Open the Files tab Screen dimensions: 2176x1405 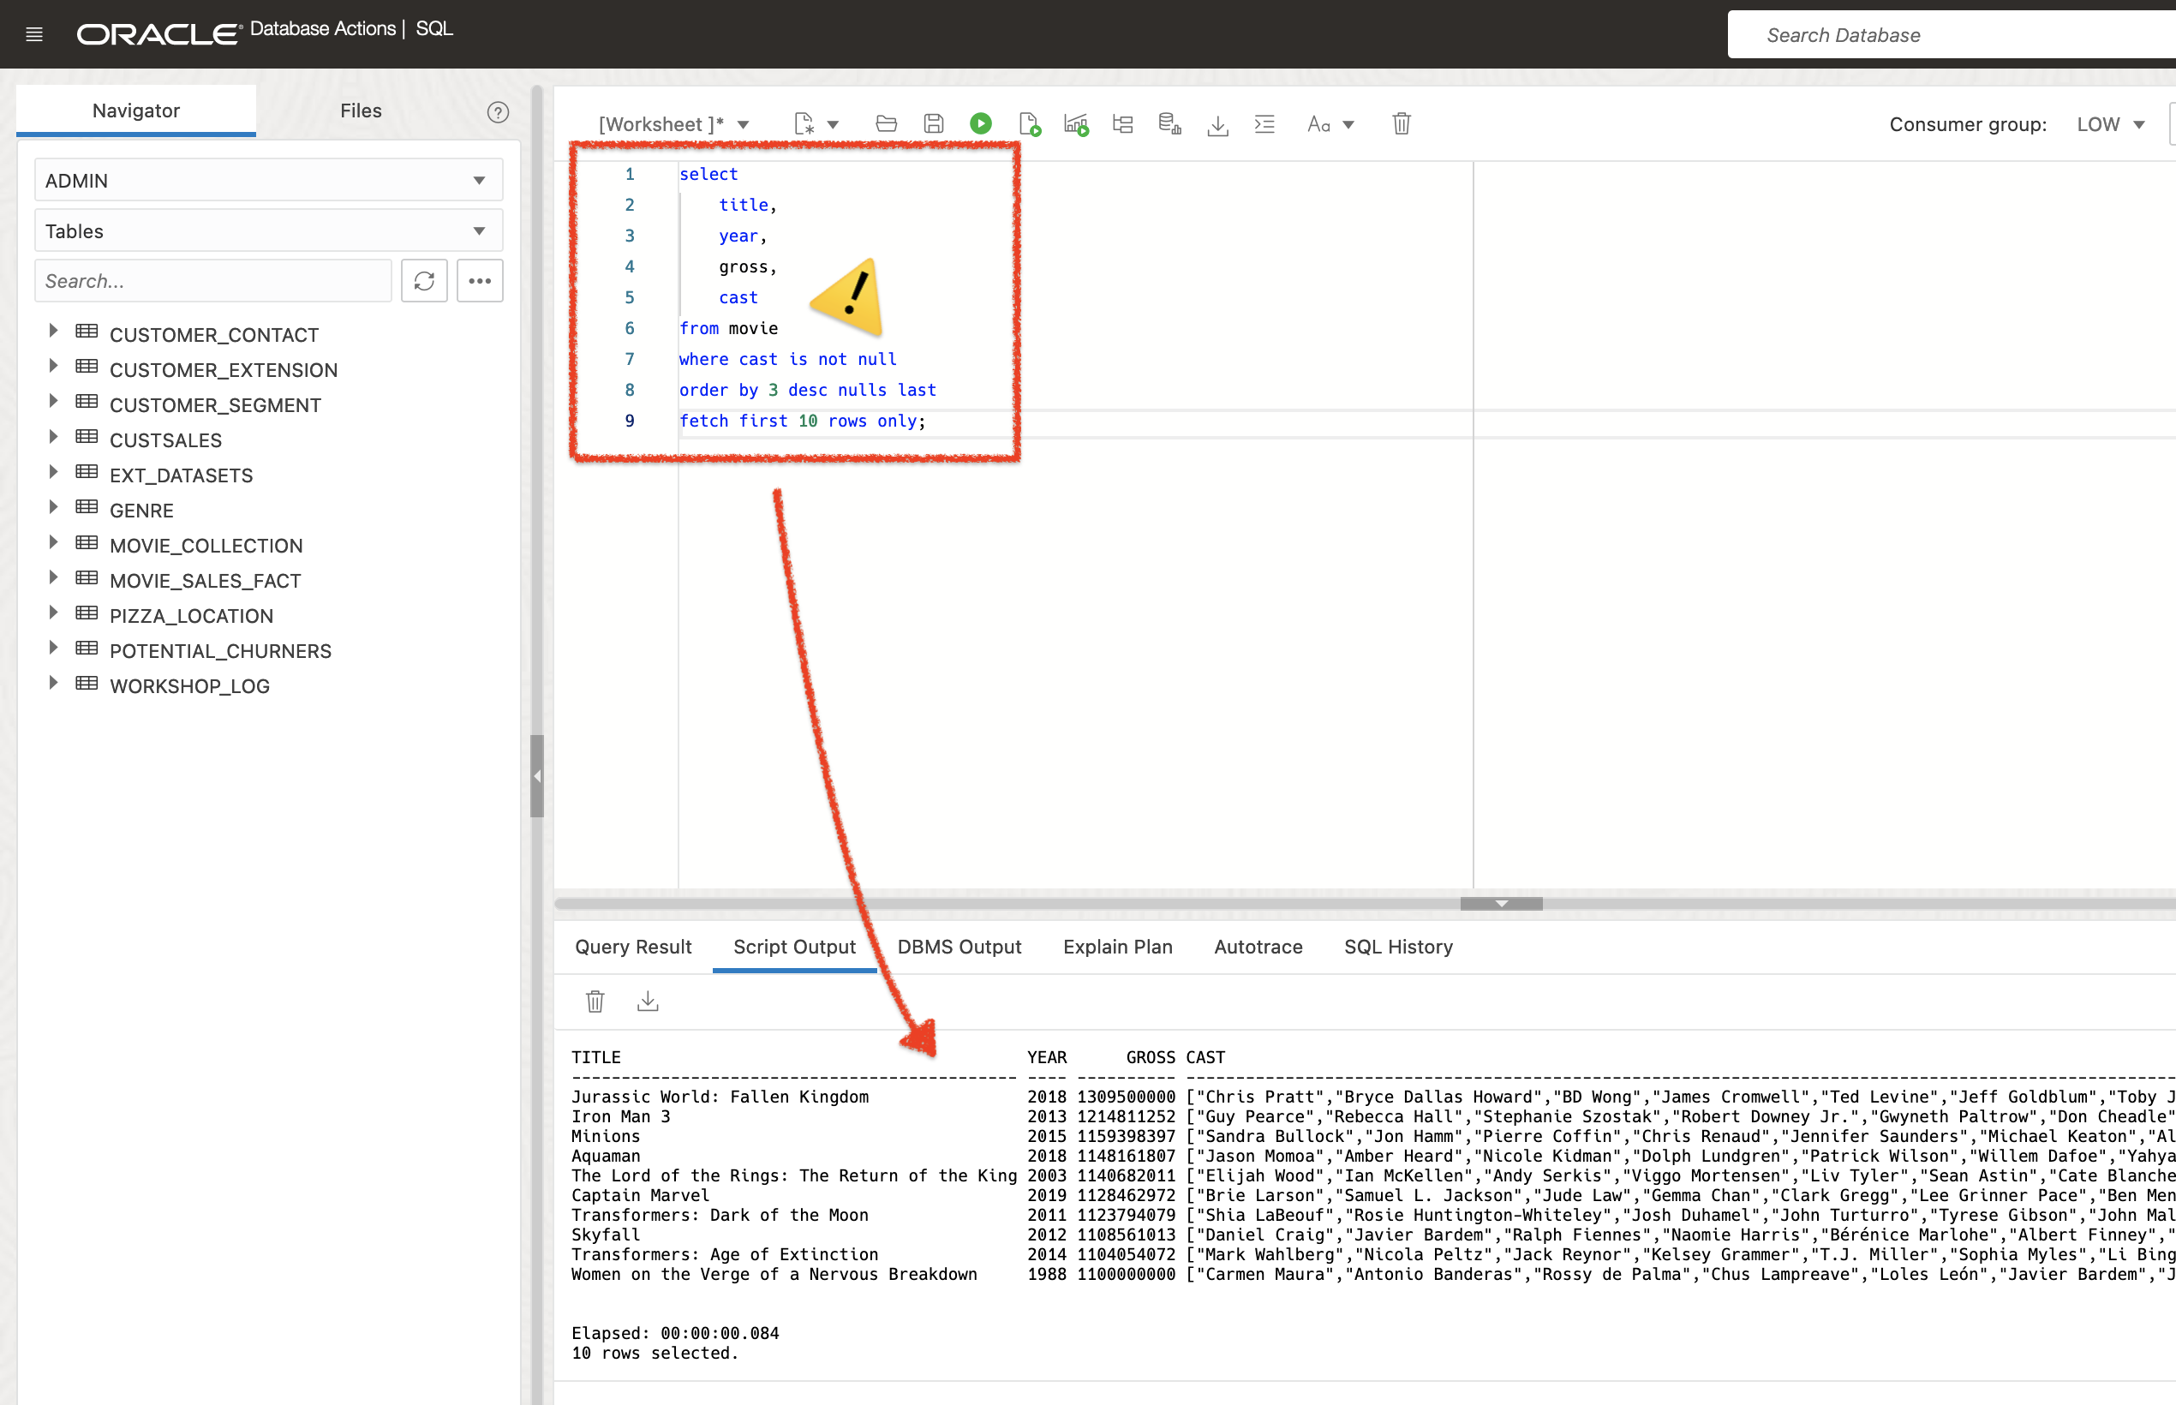(361, 111)
